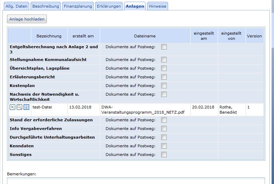Click the test-Datei name cell
Screen dimensions: 274x184
(49, 110)
